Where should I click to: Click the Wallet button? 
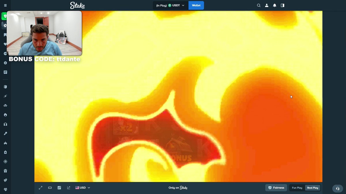(x=196, y=5)
